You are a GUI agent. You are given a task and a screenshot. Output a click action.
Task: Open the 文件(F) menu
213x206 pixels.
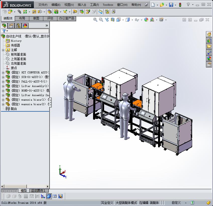tap(43, 5)
